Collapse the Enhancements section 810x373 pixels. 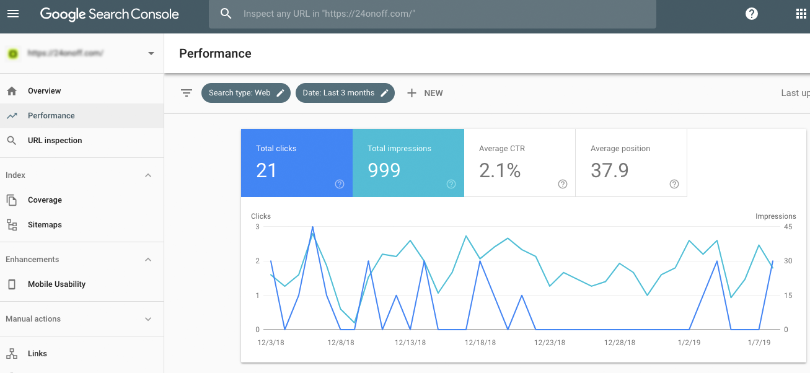pos(148,260)
